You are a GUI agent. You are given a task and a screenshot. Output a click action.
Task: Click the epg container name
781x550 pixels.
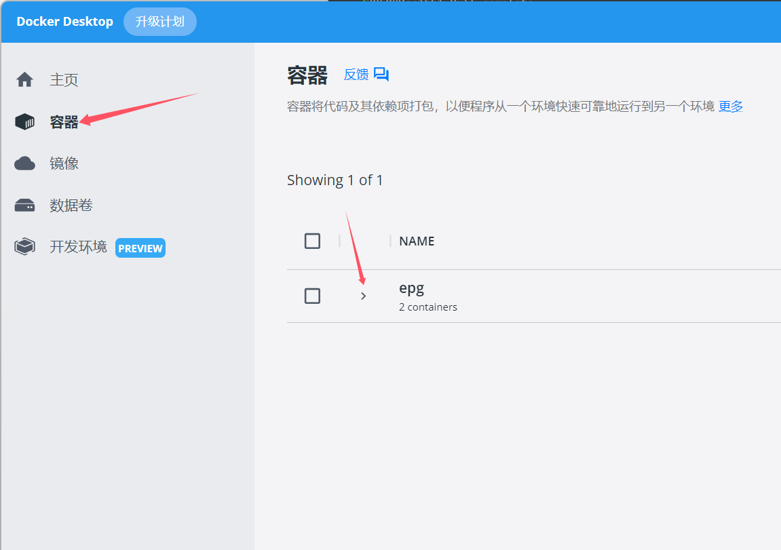coord(411,289)
